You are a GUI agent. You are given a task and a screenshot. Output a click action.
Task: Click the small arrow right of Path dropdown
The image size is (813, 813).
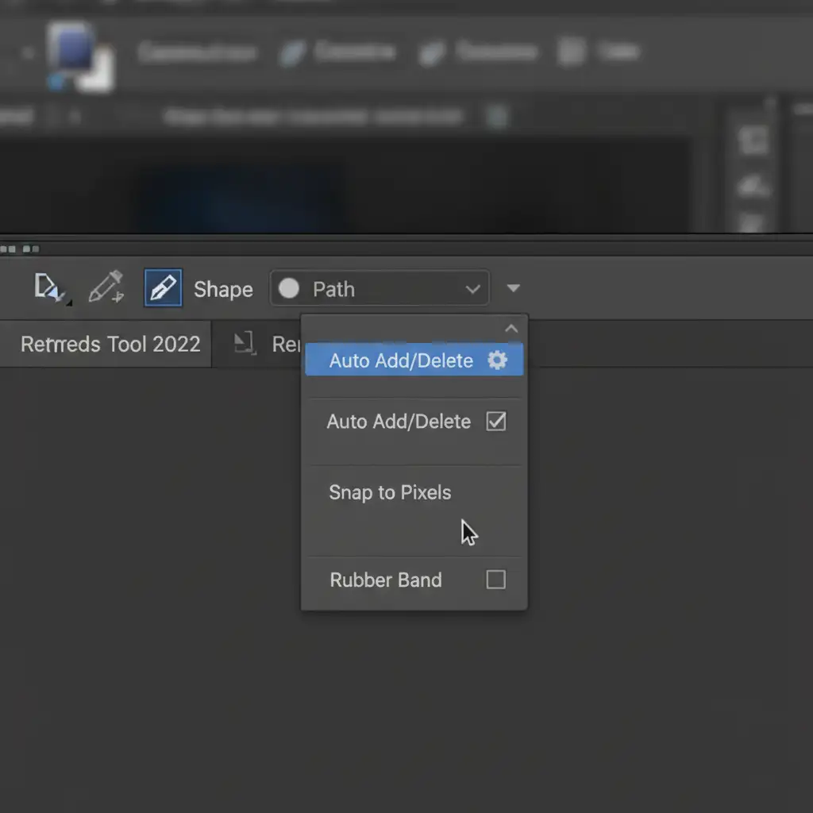514,289
